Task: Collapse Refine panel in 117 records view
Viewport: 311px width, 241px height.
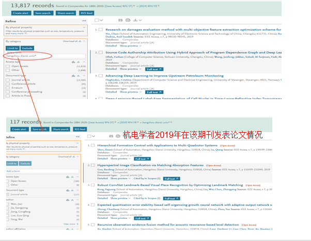Action: [77, 137]
